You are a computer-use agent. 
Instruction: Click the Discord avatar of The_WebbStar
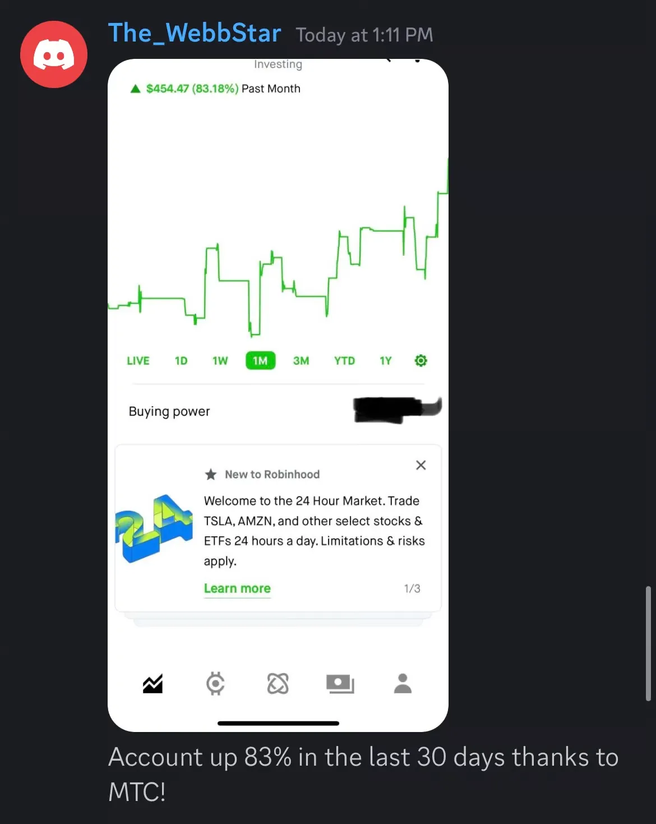click(54, 54)
